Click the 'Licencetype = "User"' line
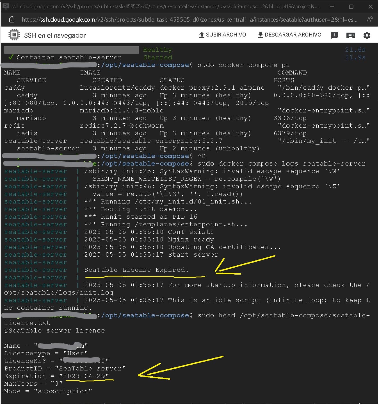This screenshot has width=379, height=405. 46,353
